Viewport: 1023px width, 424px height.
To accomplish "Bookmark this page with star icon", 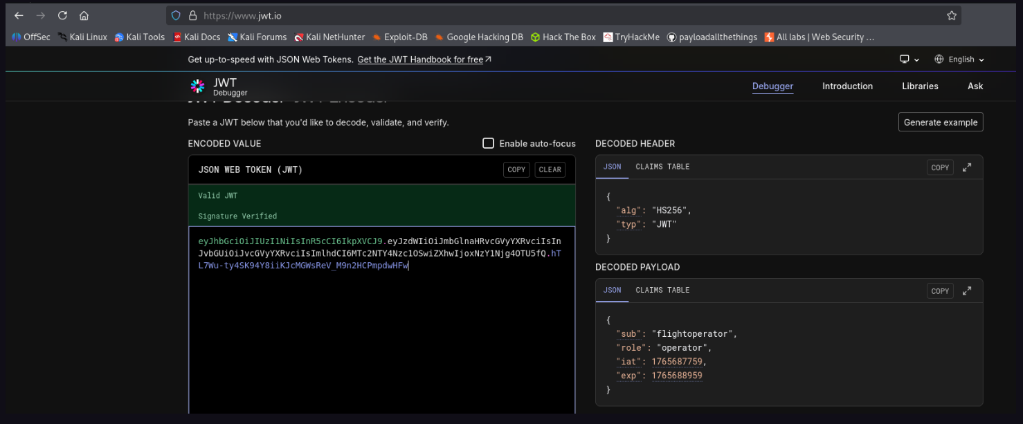I will pyautogui.click(x=951, y=15).
